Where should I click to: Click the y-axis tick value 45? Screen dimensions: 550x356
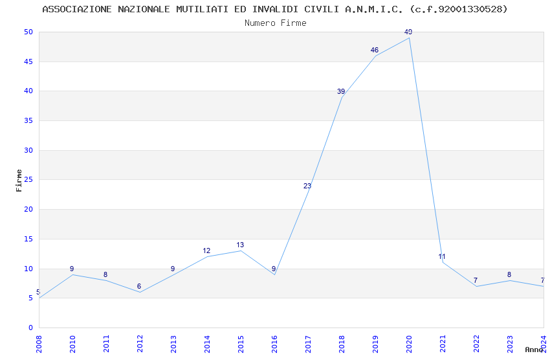[28, 61]
